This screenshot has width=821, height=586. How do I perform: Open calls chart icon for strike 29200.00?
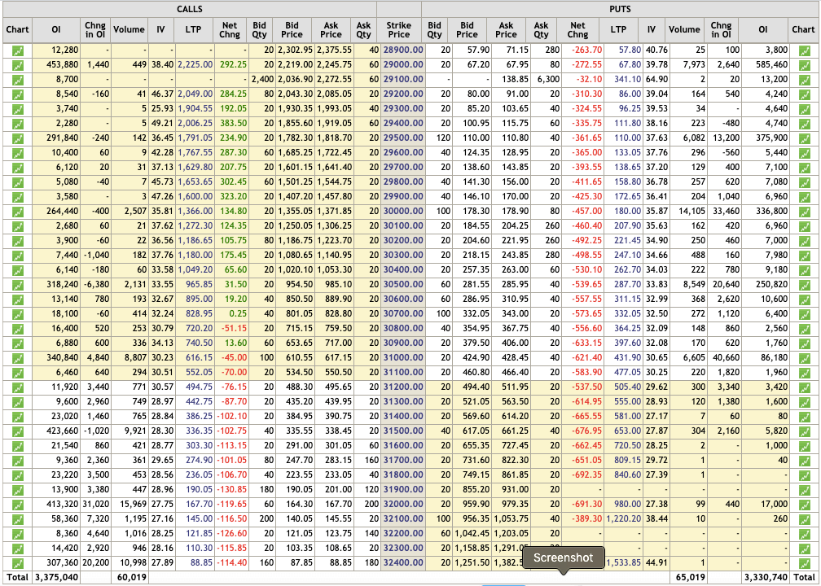pos(17,94)
